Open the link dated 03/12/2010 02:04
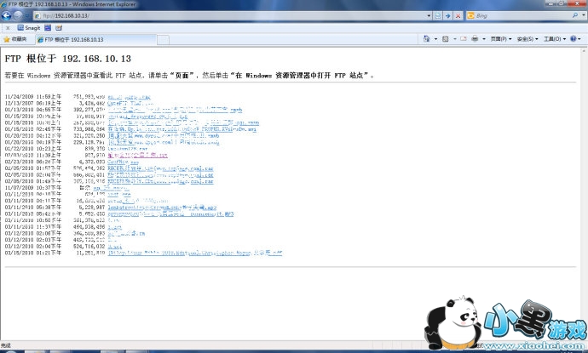Image resolution: width=588 pixels, height=353 pixels. (x=114, y=247)
